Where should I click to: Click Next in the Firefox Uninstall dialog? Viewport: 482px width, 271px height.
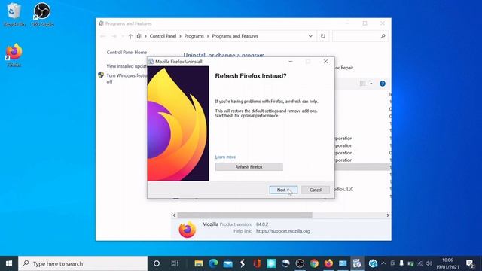(283, 190)
